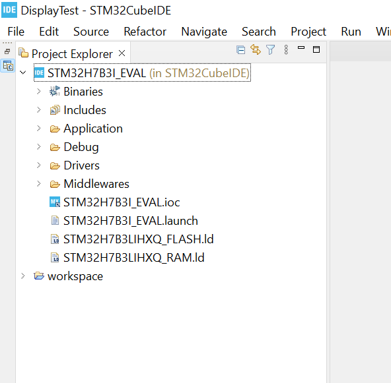Image resolution: width=391 pixels, height=383 pixels.
Task: Open the View Menu three-dots icon
Action: point(286,49)
